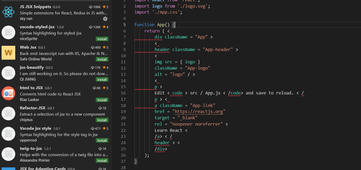Image resolution: width=361 pixels, height=170 pixels.
Task: Click star rating of jsx-beautify
Action: click(105, 68)
